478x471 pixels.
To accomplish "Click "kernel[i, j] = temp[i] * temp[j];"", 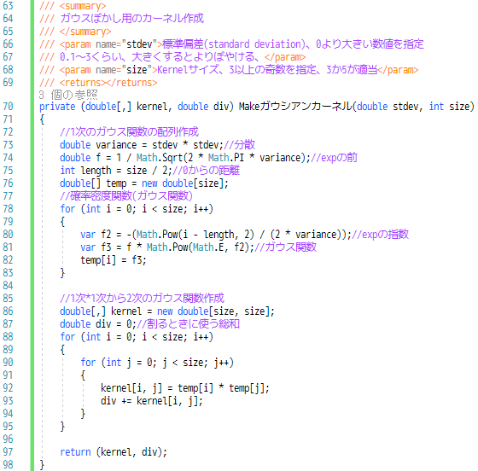I will pyautogui.click(x=185, y=388).
